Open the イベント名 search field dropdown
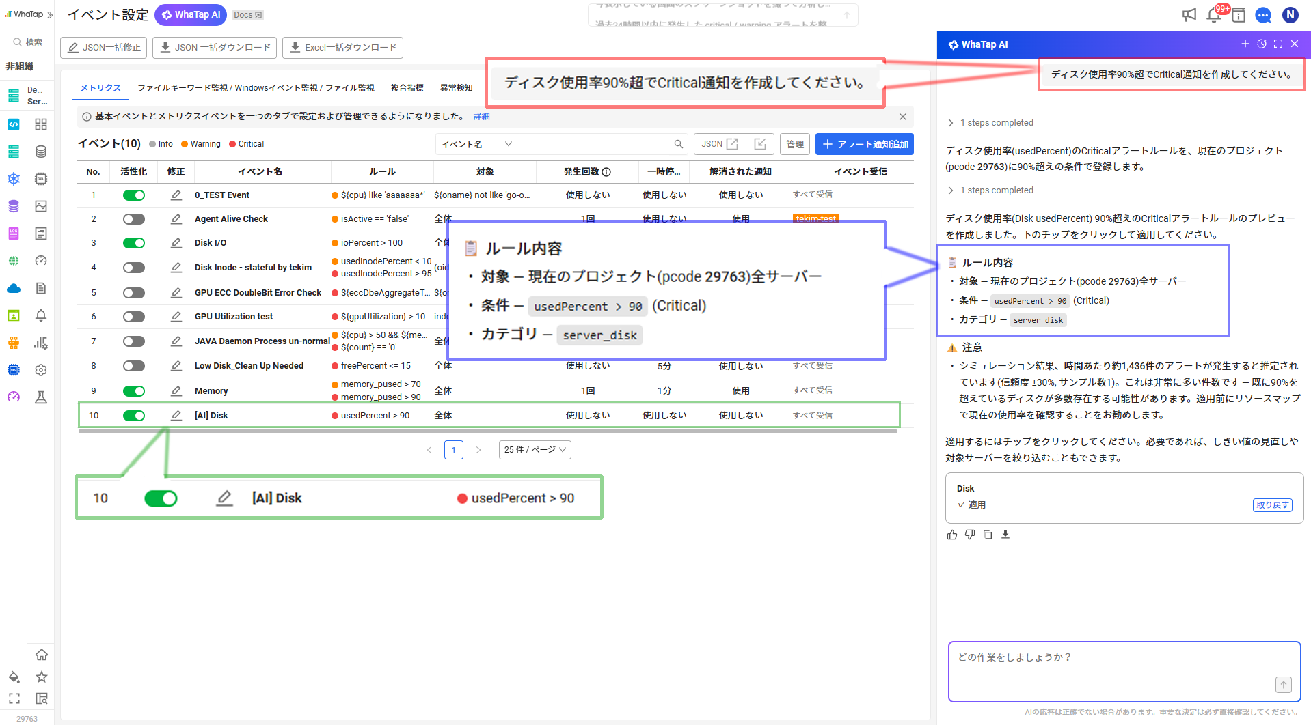 (476, 144)
